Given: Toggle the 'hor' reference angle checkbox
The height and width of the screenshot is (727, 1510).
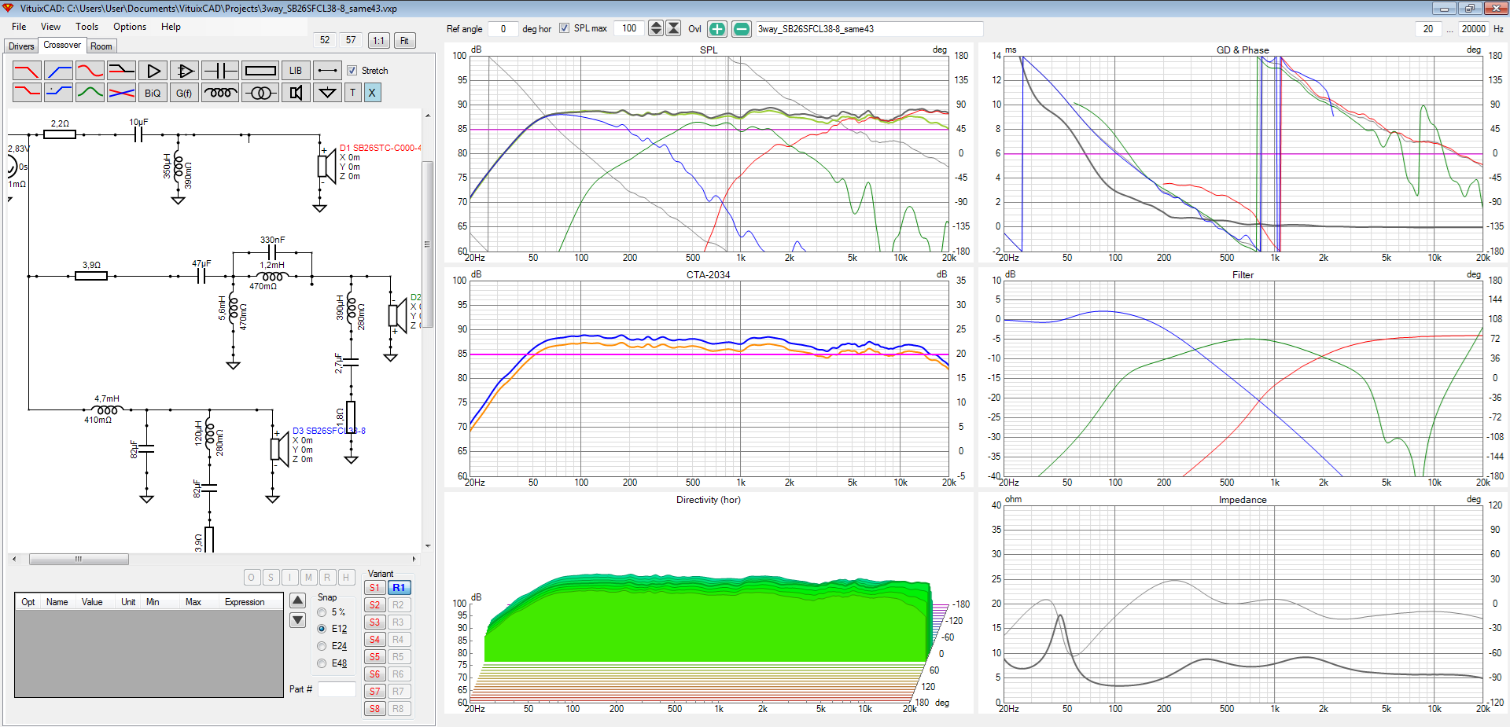Looking at the screenshot, I should pos(564,28).
